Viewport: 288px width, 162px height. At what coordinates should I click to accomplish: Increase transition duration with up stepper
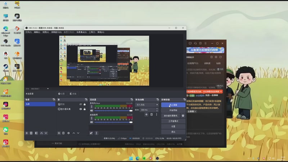coord(157,109)
